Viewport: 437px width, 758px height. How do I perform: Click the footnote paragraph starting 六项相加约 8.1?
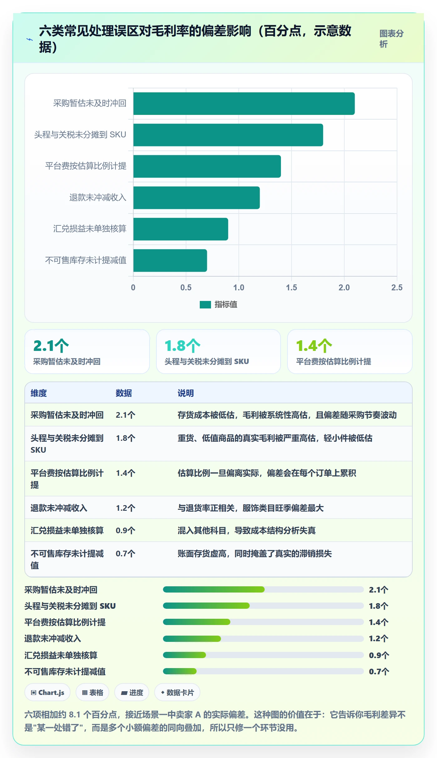(215, 721)
